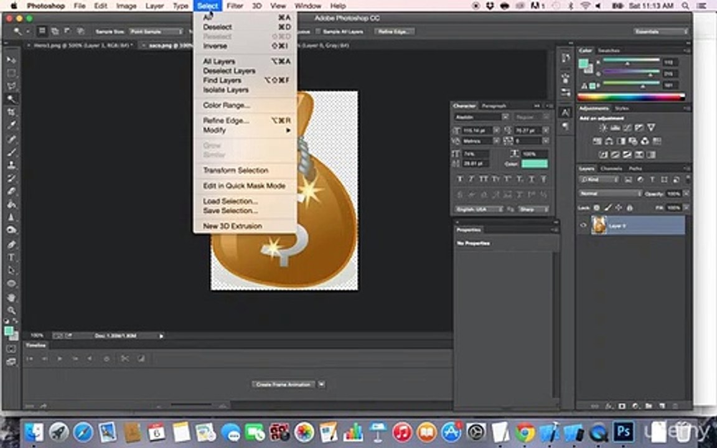Click the foreground color swatch in toolbox
The height and width of the screenshot is (448, 717).
tap(8, 331)
